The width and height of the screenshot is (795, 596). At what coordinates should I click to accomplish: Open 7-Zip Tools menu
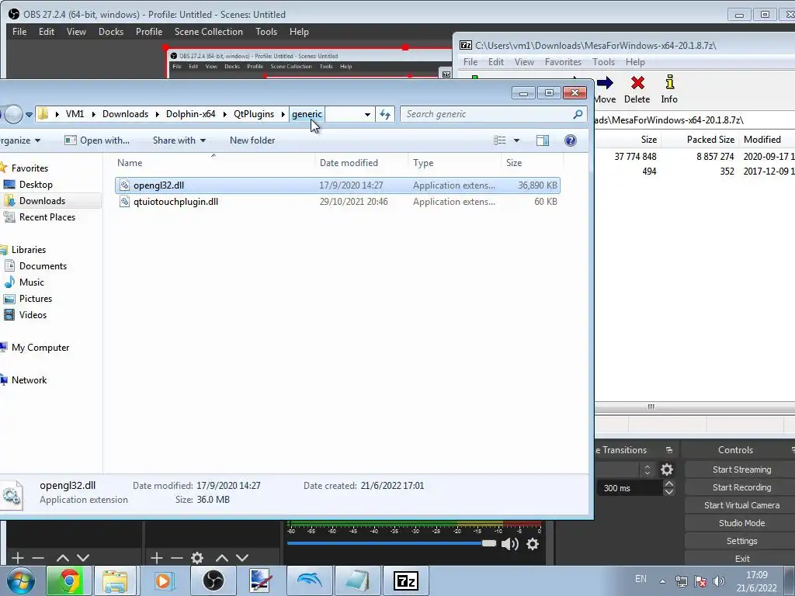coord(603,62)
